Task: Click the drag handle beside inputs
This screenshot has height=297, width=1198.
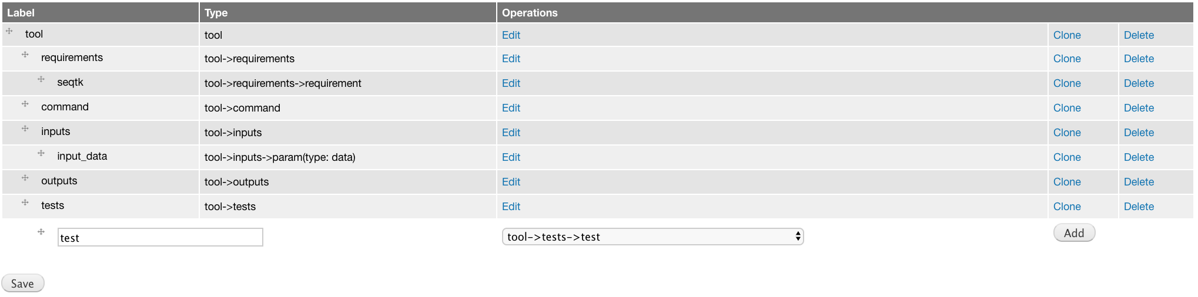Action: tap(25, 129)
